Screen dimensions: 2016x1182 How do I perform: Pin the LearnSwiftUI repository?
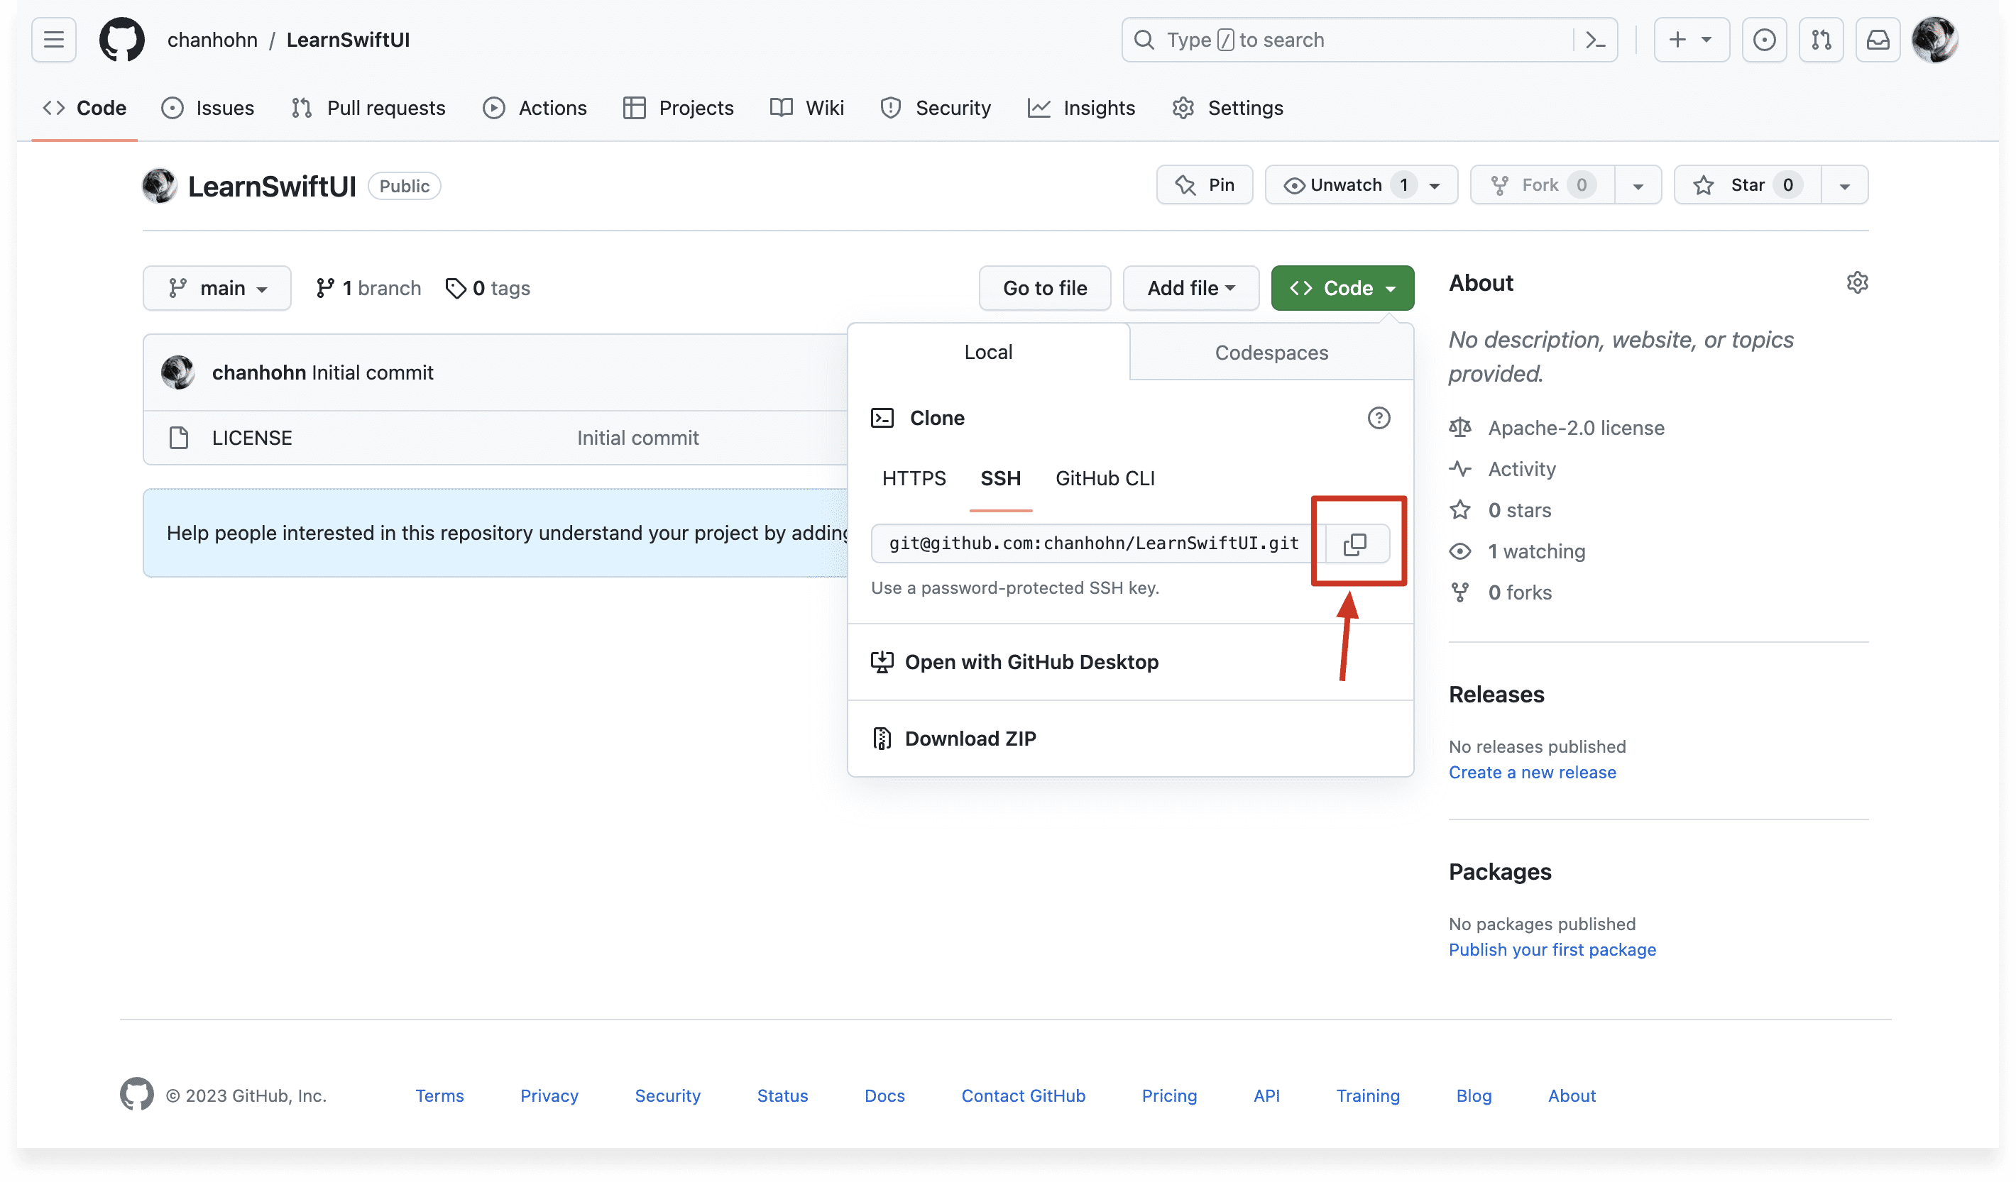(1204, 184)
